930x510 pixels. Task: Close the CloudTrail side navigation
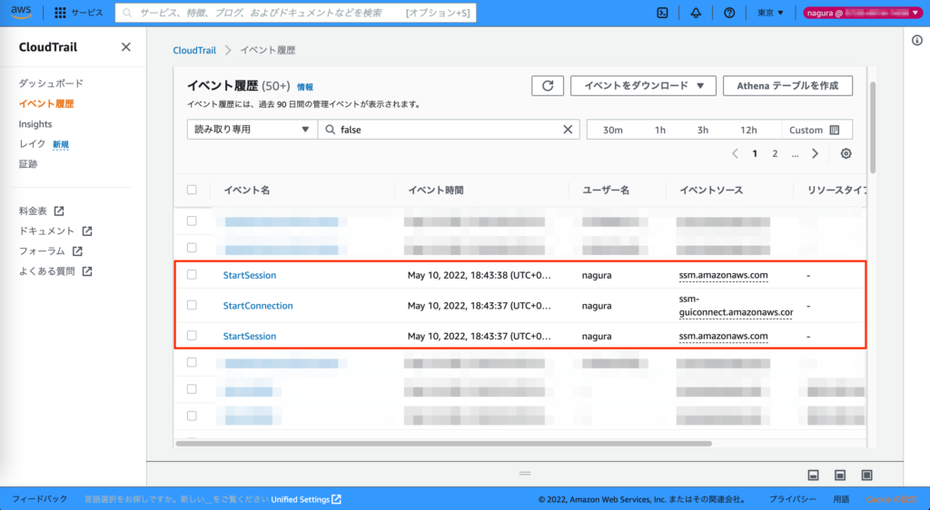[125, 47]
